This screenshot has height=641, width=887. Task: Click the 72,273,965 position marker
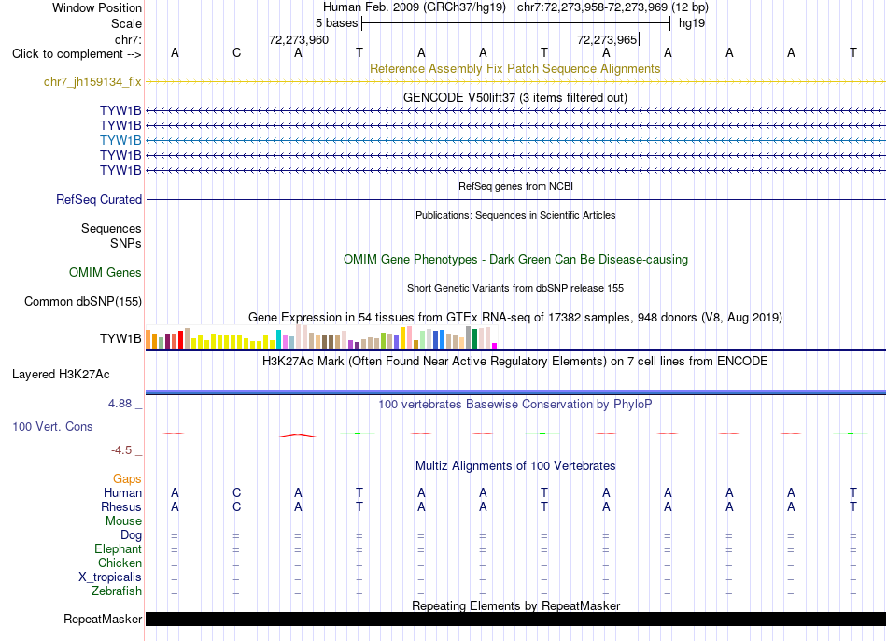(607, 39)
